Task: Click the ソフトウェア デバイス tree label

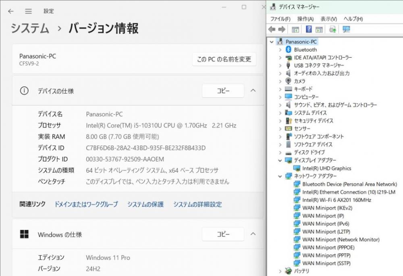Action: tap(313, 144)
